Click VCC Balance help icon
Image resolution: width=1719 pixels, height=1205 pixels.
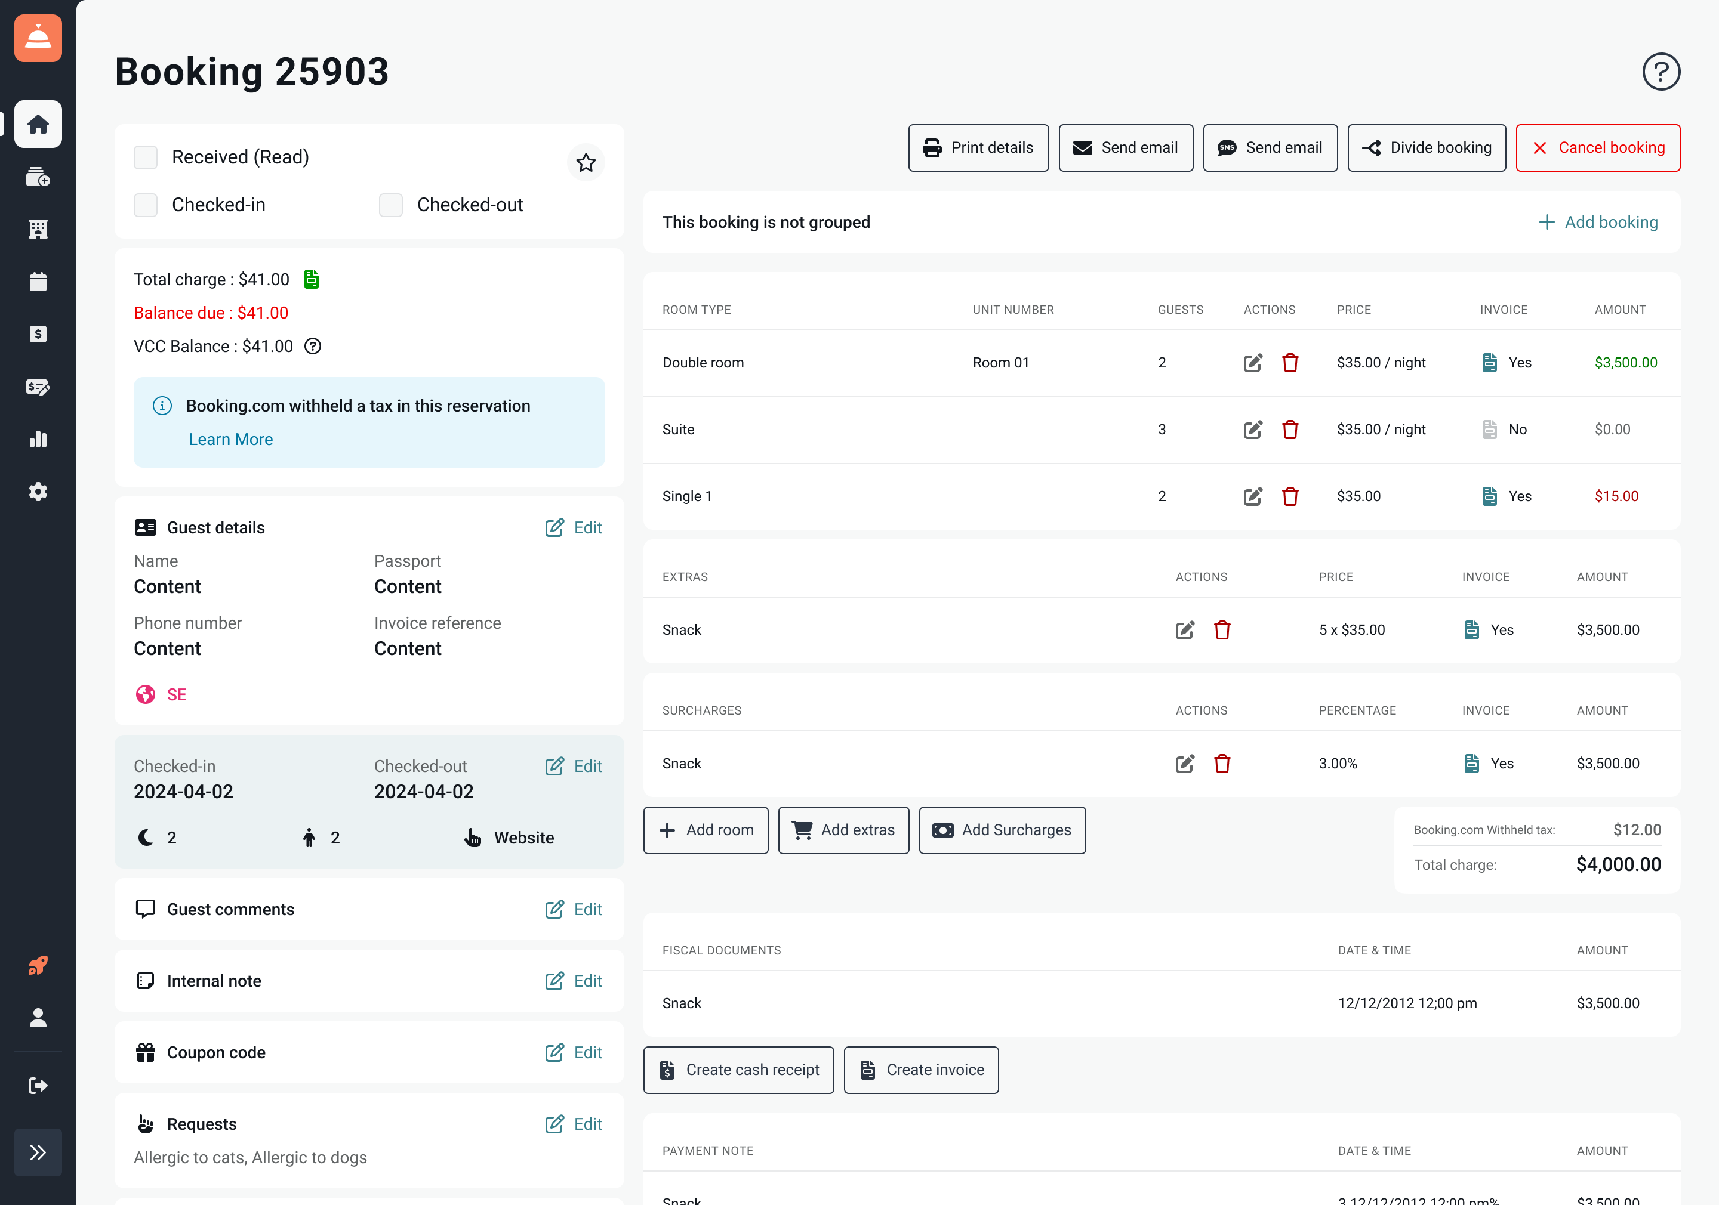pos(313,346)
